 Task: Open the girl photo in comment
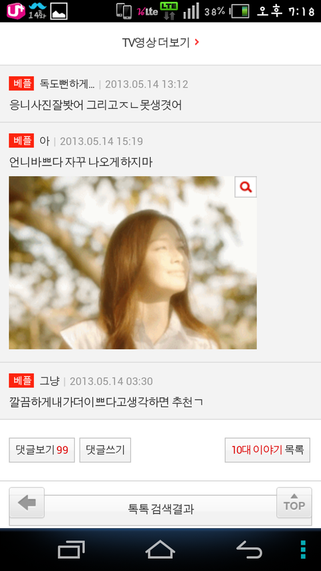click(133, 262)
